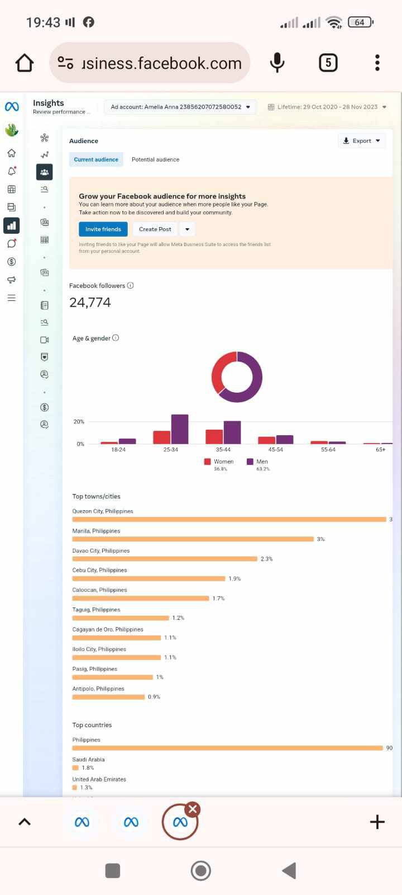402x895 pixels.
Task: Tap the business.facebook.com address bar
Action: tap(149, 63)
